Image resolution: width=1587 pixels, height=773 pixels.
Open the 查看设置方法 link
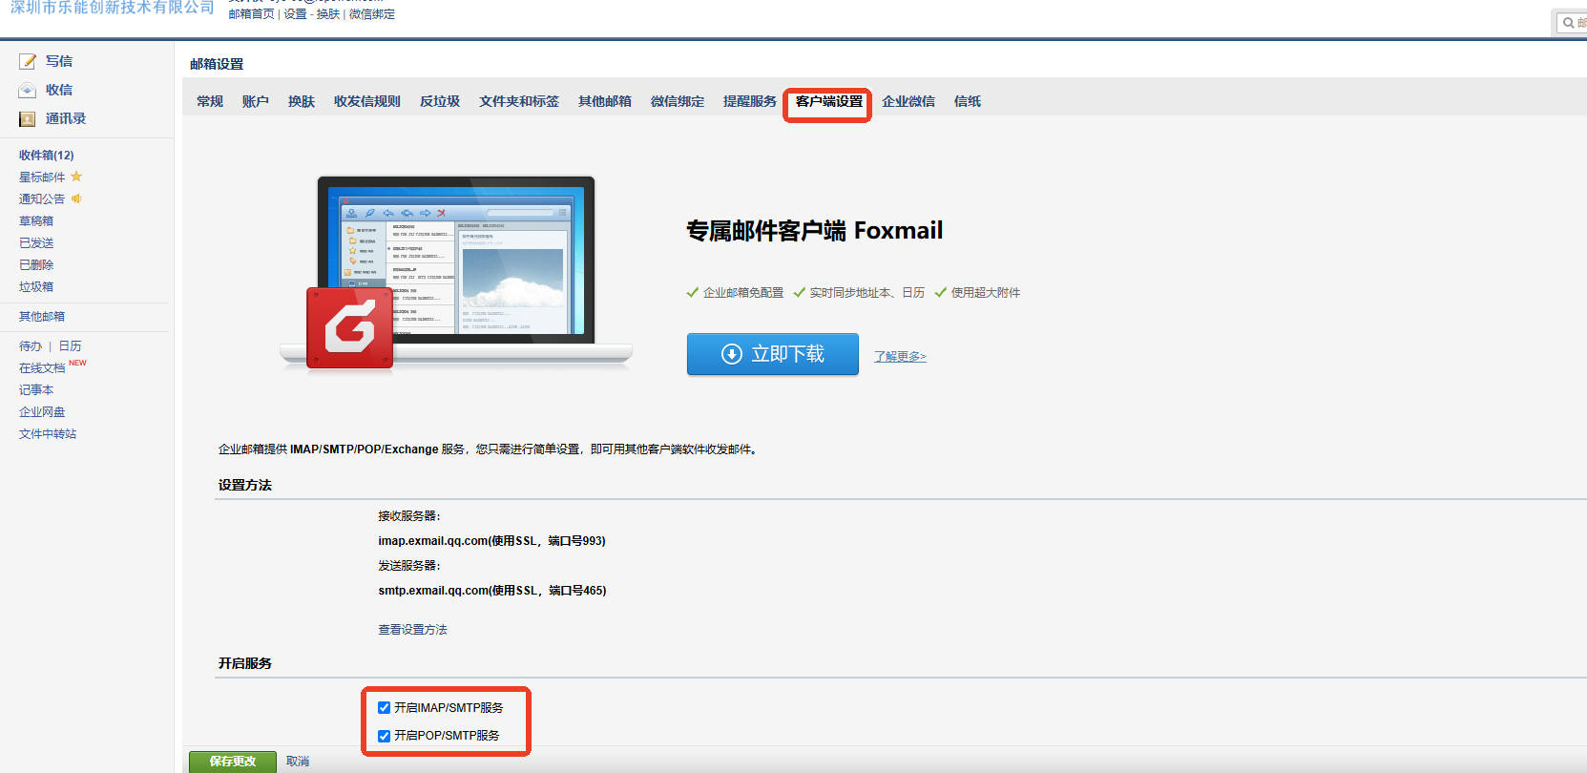(x=412, y=630)
